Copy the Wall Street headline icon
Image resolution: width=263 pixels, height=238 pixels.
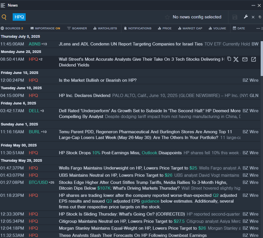click(229, 59)
